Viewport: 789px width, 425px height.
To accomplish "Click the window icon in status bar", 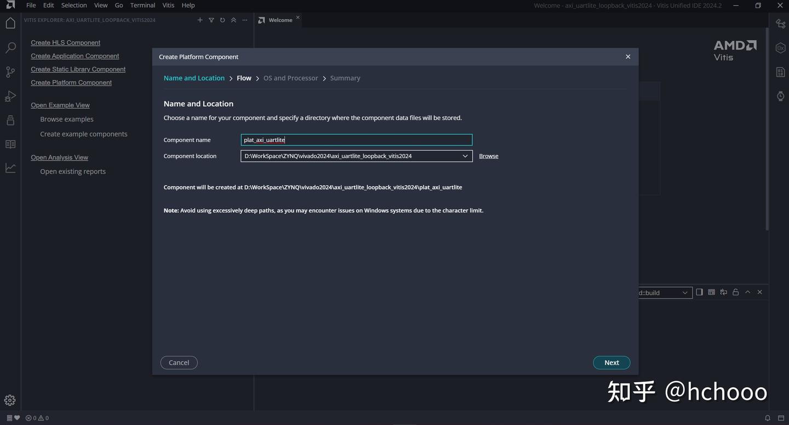I will pos(781,418).
